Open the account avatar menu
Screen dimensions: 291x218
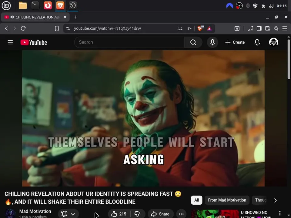point(273,42)
